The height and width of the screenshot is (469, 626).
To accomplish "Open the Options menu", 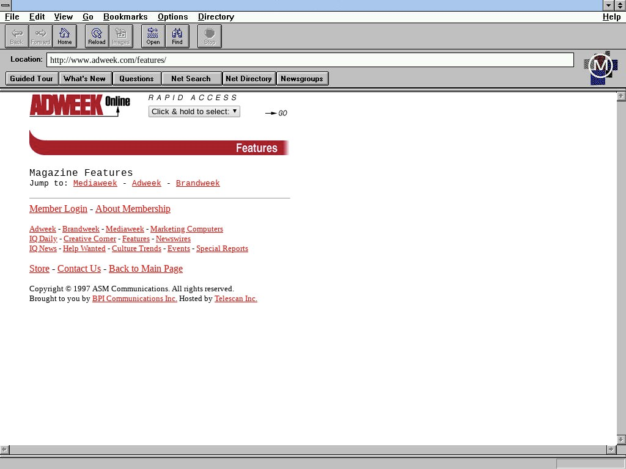I will [172, 16].
